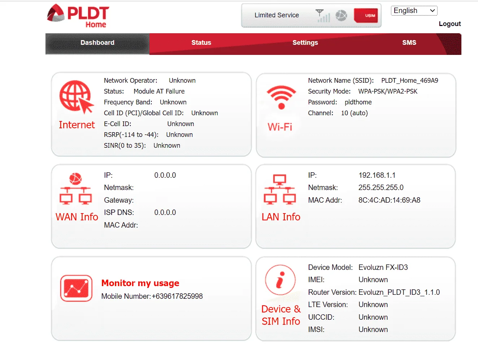Viewport: 478px width, 358px height.
Task: Click the UICCID label
Action: click(x=321, y=317)
